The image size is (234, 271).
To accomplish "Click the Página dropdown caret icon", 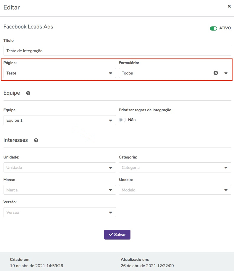I will click(x=111, y=73).
